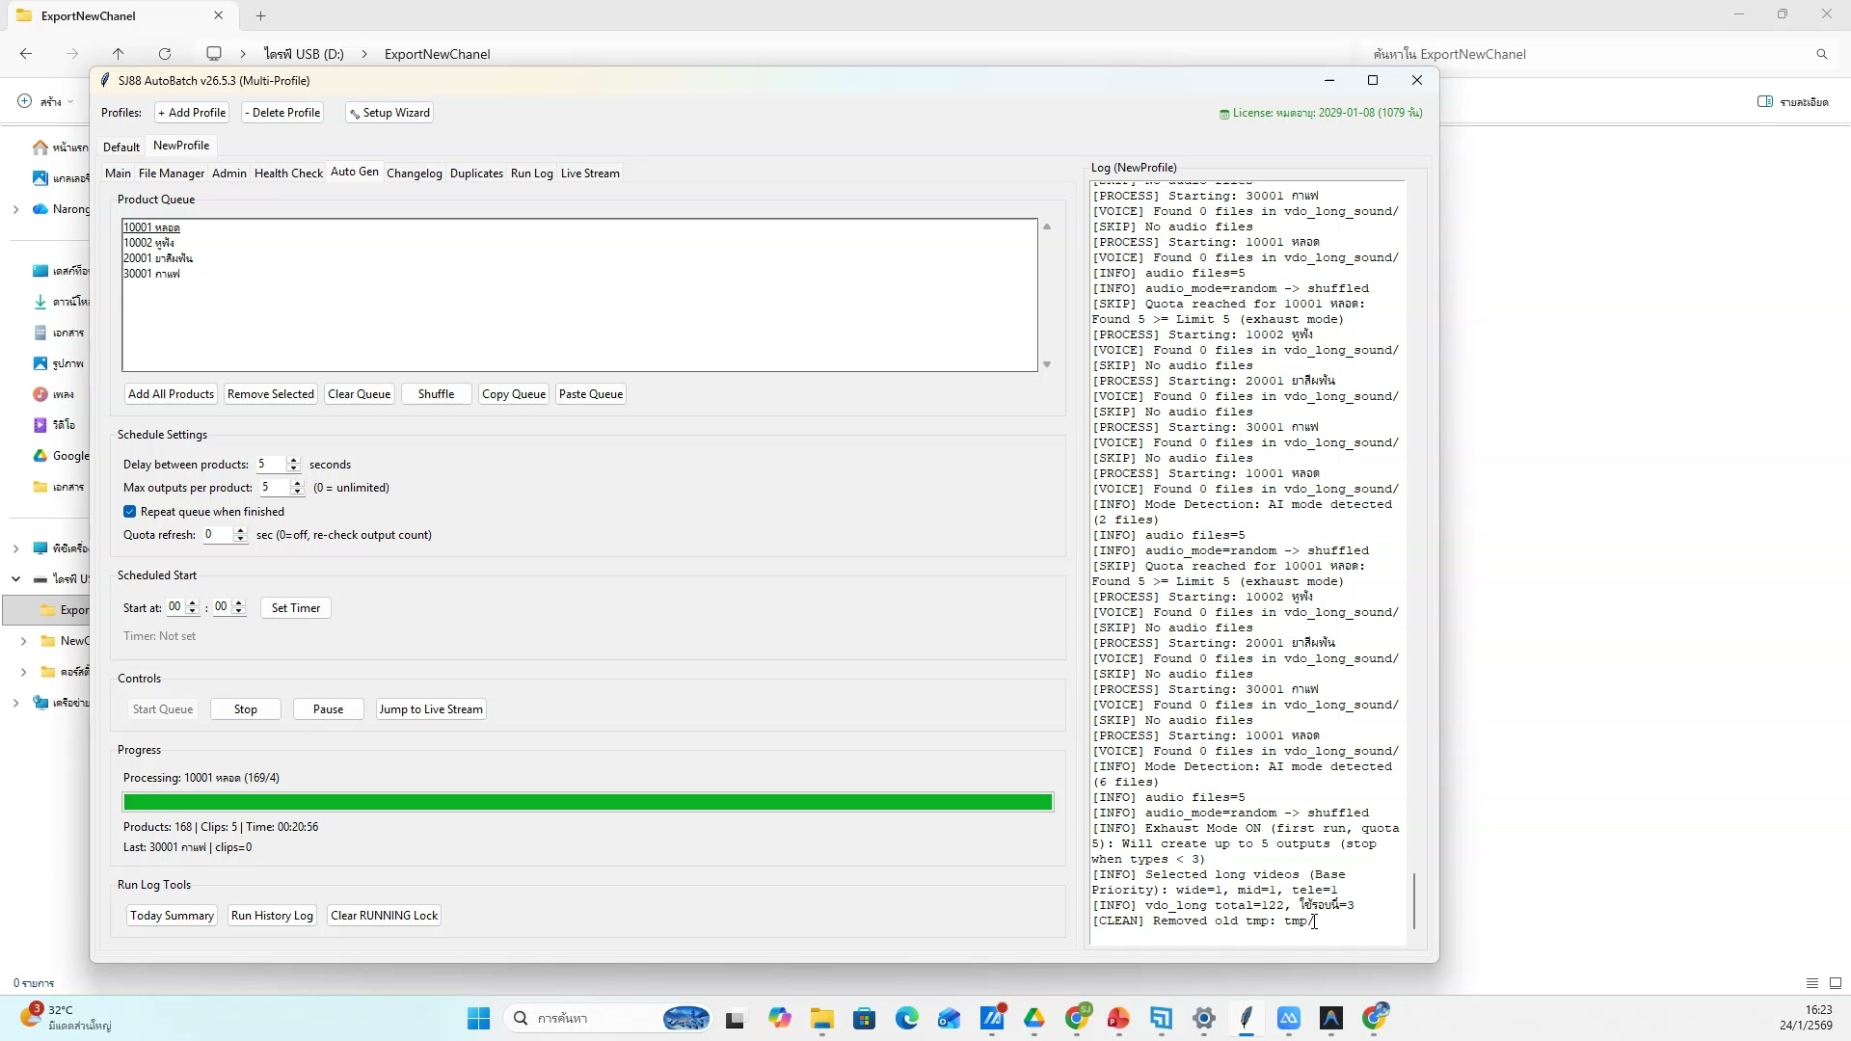
Task: Decrease Max outputs per product value
Action: tap(297, 493)
